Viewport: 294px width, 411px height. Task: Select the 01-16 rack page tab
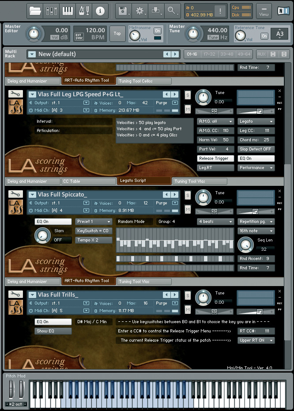point(192,54)
